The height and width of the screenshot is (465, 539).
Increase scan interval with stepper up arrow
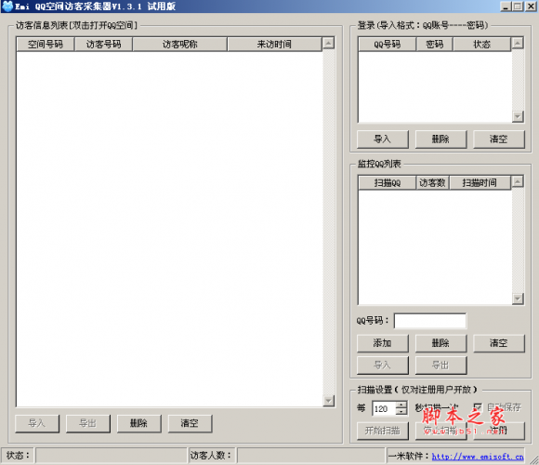[401, 405]
